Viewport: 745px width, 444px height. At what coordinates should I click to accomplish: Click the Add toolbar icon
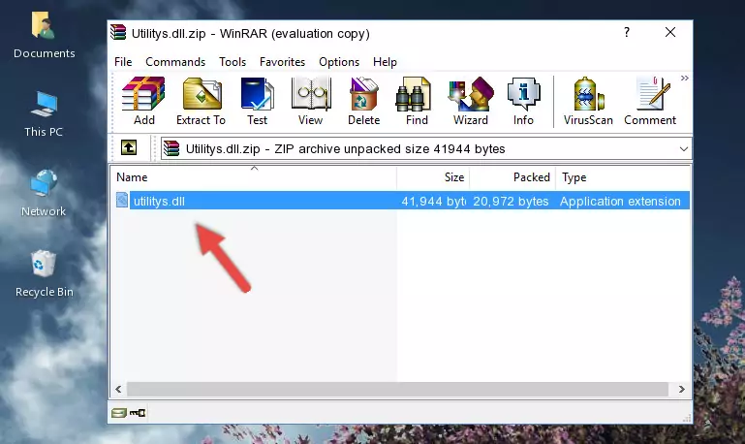click(143, 101)
